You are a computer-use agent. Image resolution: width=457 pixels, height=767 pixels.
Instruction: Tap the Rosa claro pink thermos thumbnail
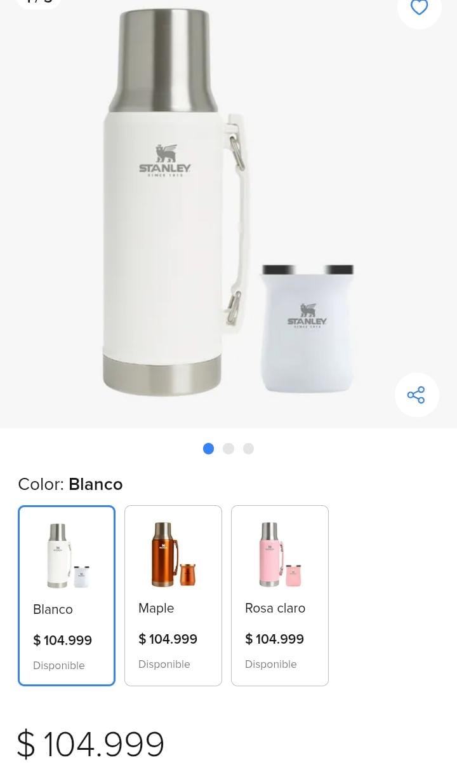[280, 554]
